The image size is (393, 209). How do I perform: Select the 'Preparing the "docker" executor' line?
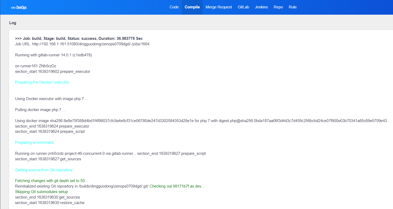(42, 82)
